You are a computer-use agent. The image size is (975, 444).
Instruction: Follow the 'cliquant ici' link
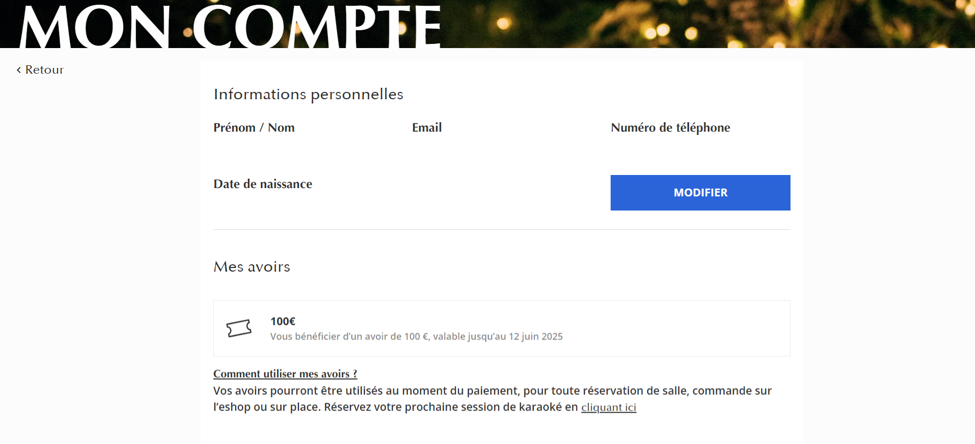pos(609,407)
